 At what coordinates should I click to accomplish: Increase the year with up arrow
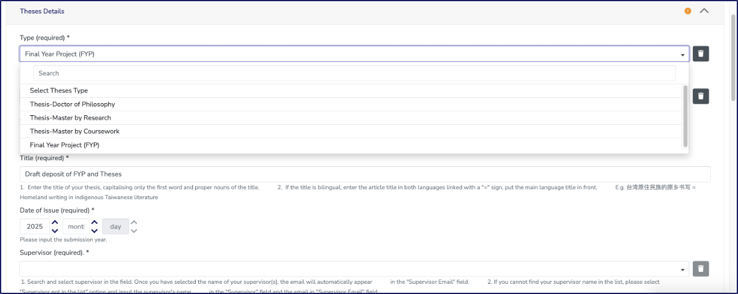pos(55,223)
